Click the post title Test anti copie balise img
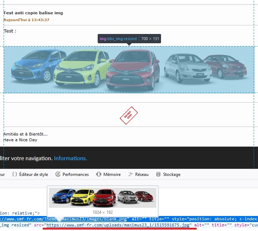Screen dimensions: 258x231 click(33, 13)
